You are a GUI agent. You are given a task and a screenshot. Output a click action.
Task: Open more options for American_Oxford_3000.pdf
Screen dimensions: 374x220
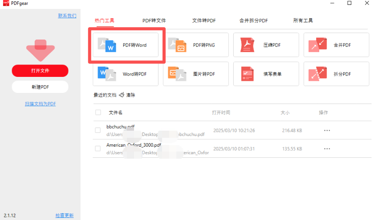pos(327,149)
